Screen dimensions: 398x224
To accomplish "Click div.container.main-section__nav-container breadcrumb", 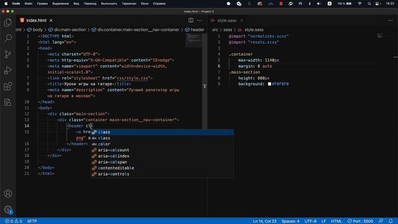I will point(136,30).
